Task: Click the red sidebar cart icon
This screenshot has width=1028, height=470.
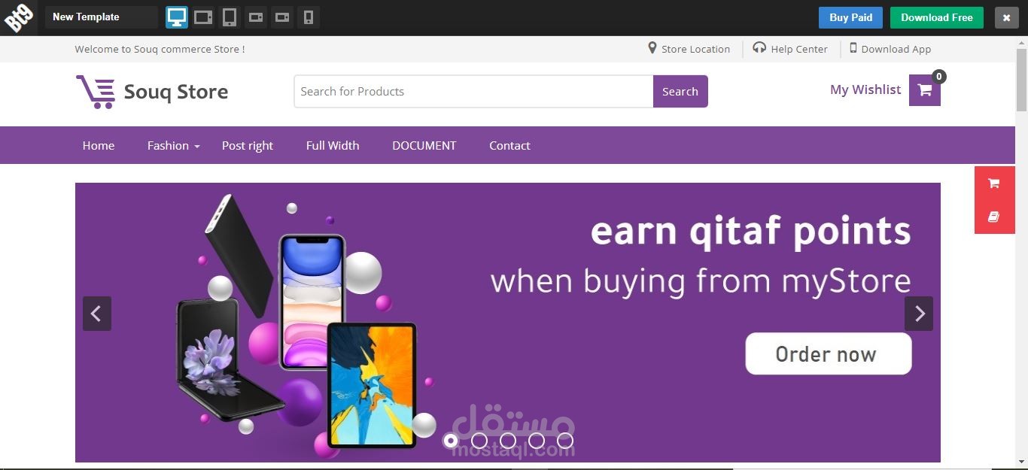Action: (x=993, y=183)
